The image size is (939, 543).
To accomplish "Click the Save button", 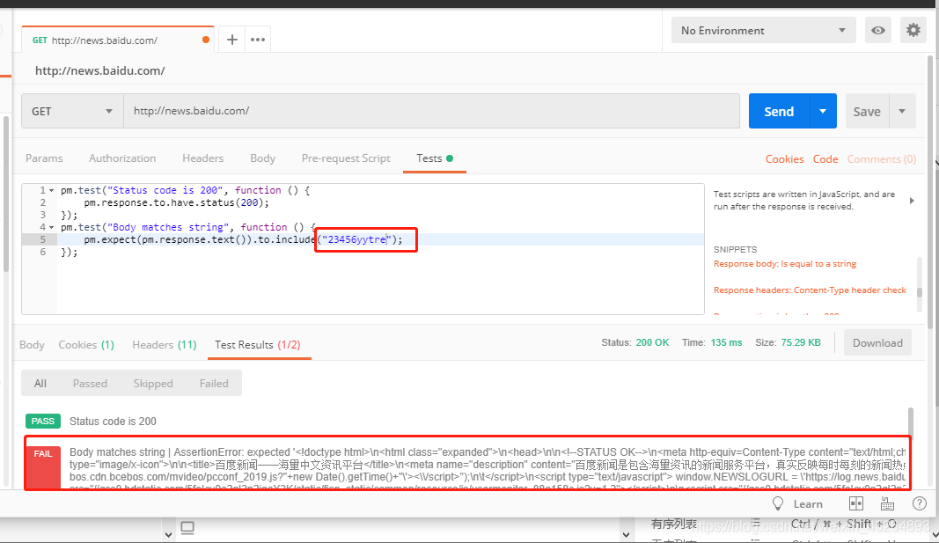I will [x=867, y=112].
